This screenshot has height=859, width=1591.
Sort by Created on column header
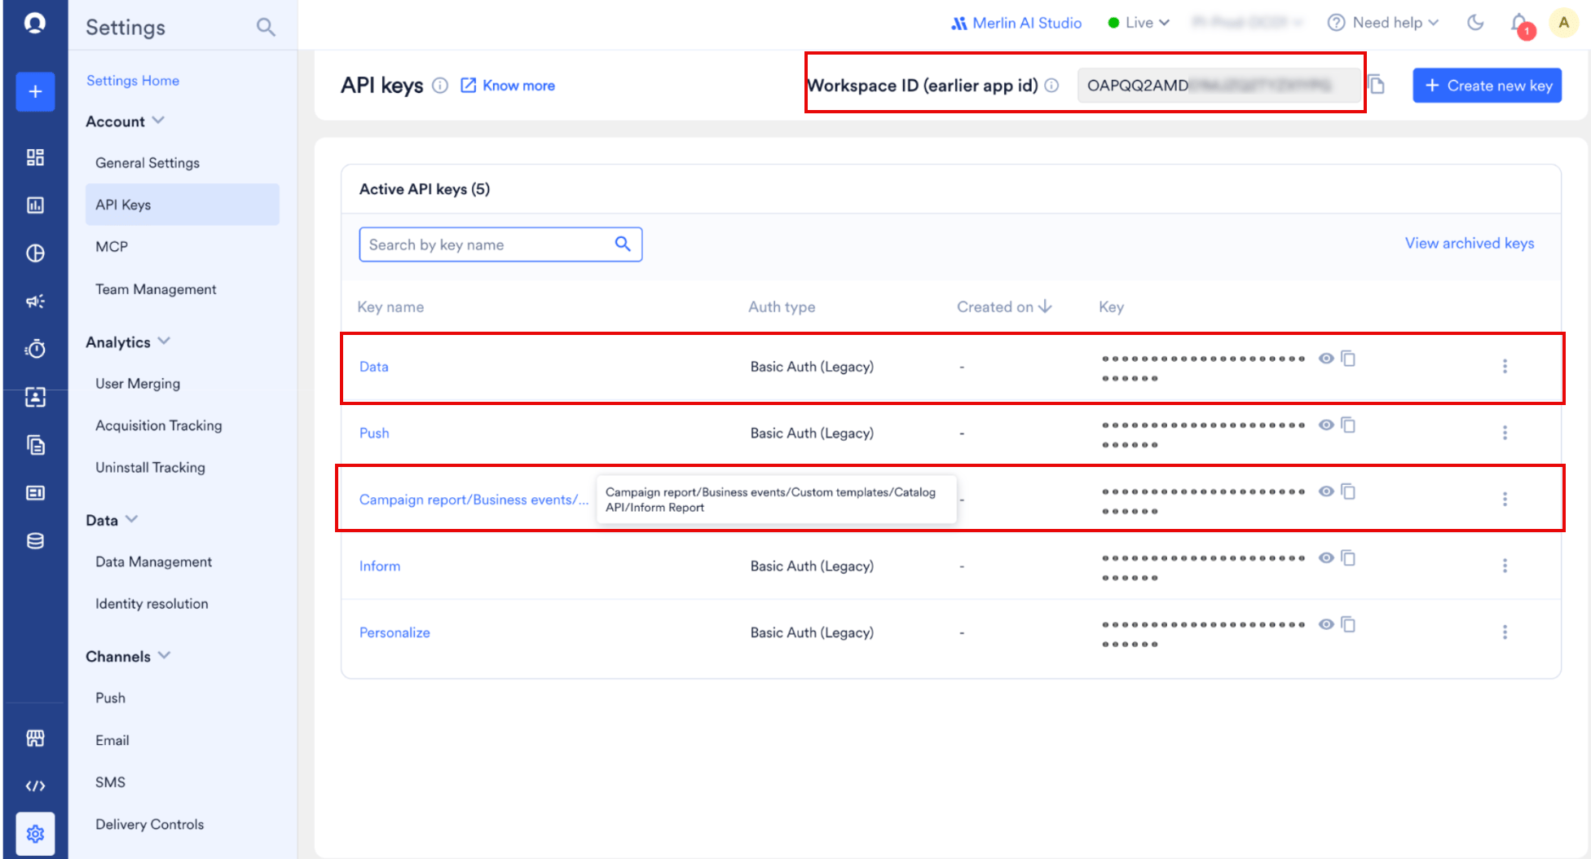click(x=1004, y=307)
